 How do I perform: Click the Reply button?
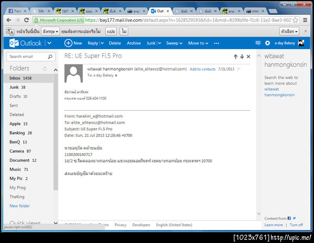(93, 43)
